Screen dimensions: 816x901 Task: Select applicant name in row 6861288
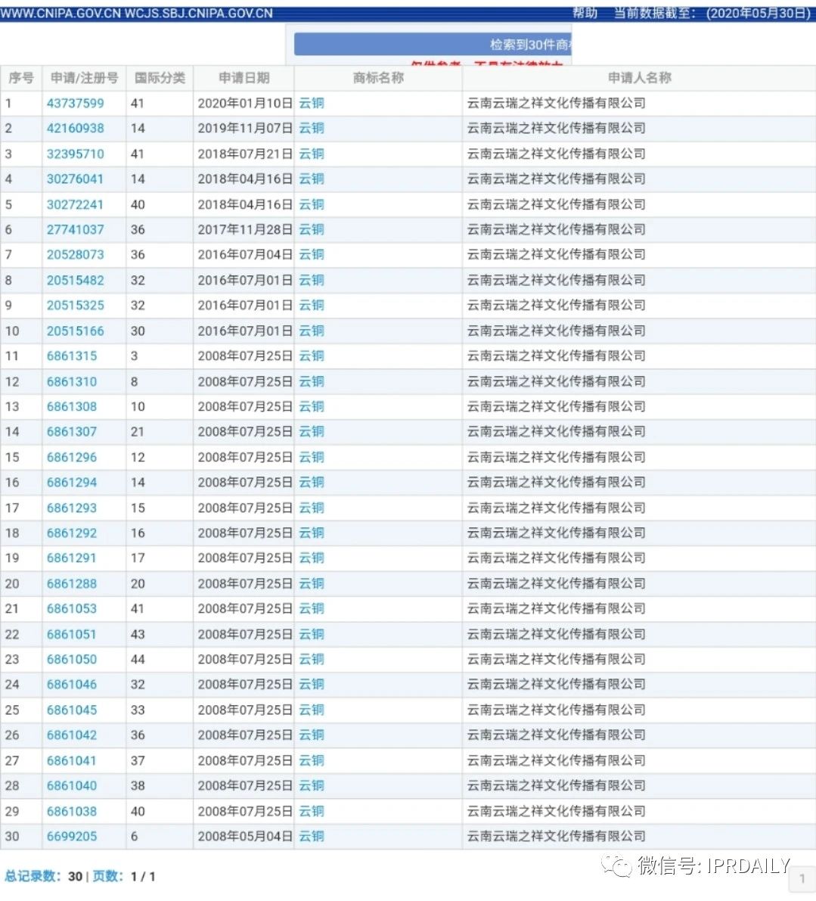[x=556, y=584]
